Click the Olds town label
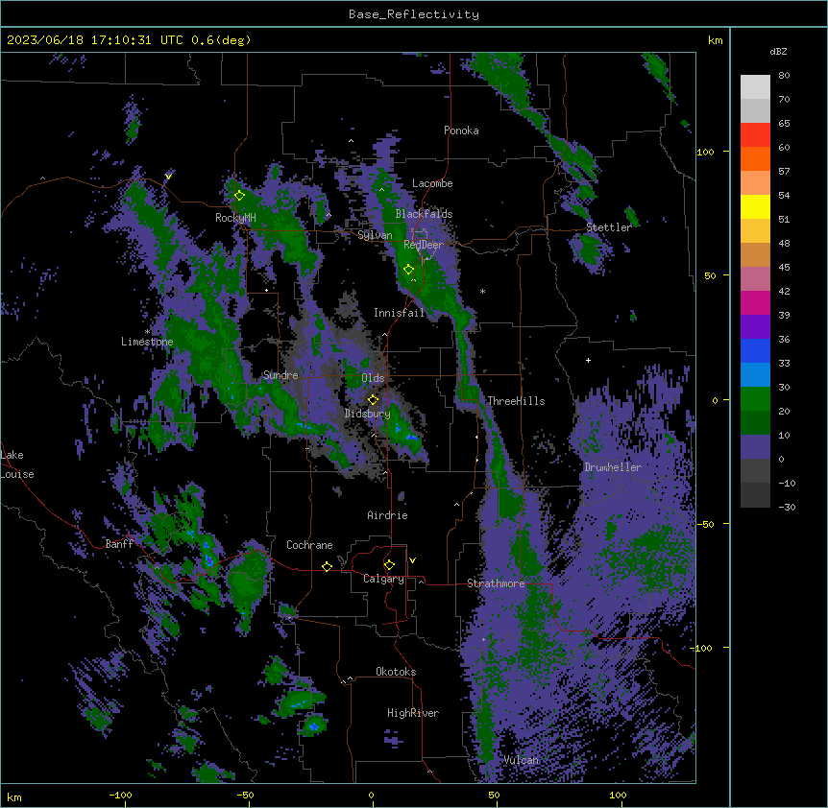This screenshot has height=808, width=828. (x=373, y=378)
